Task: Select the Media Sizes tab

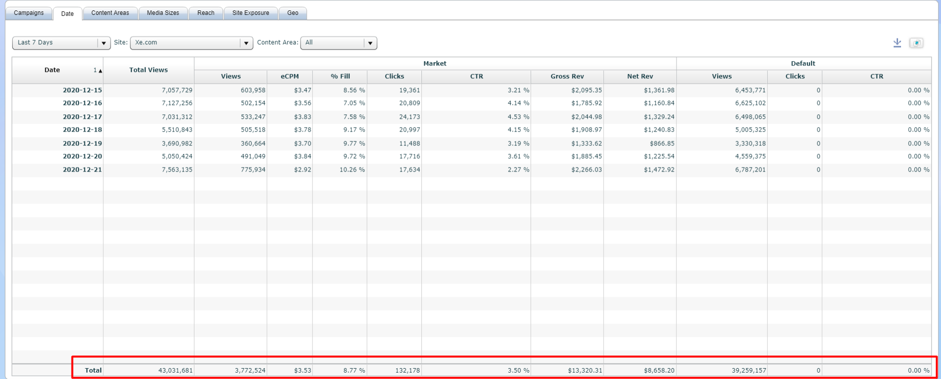Action: pyautogui.click(x=163, y=13)
